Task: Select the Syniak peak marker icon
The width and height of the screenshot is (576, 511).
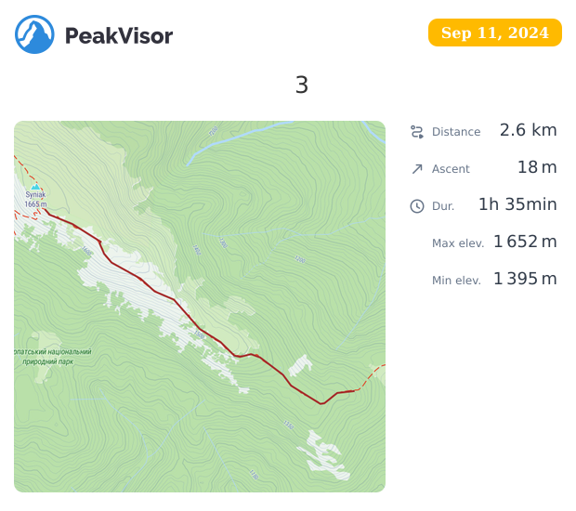Action: click(x=35, y=187)
